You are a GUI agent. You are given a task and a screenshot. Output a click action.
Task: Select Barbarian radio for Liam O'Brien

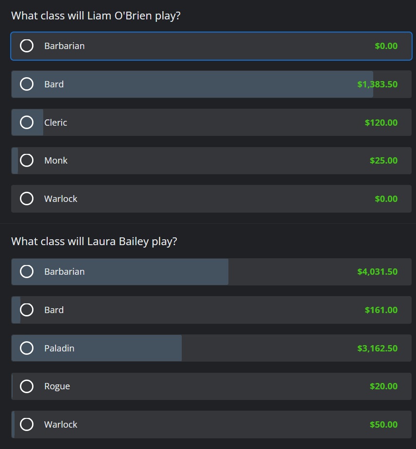27,46
